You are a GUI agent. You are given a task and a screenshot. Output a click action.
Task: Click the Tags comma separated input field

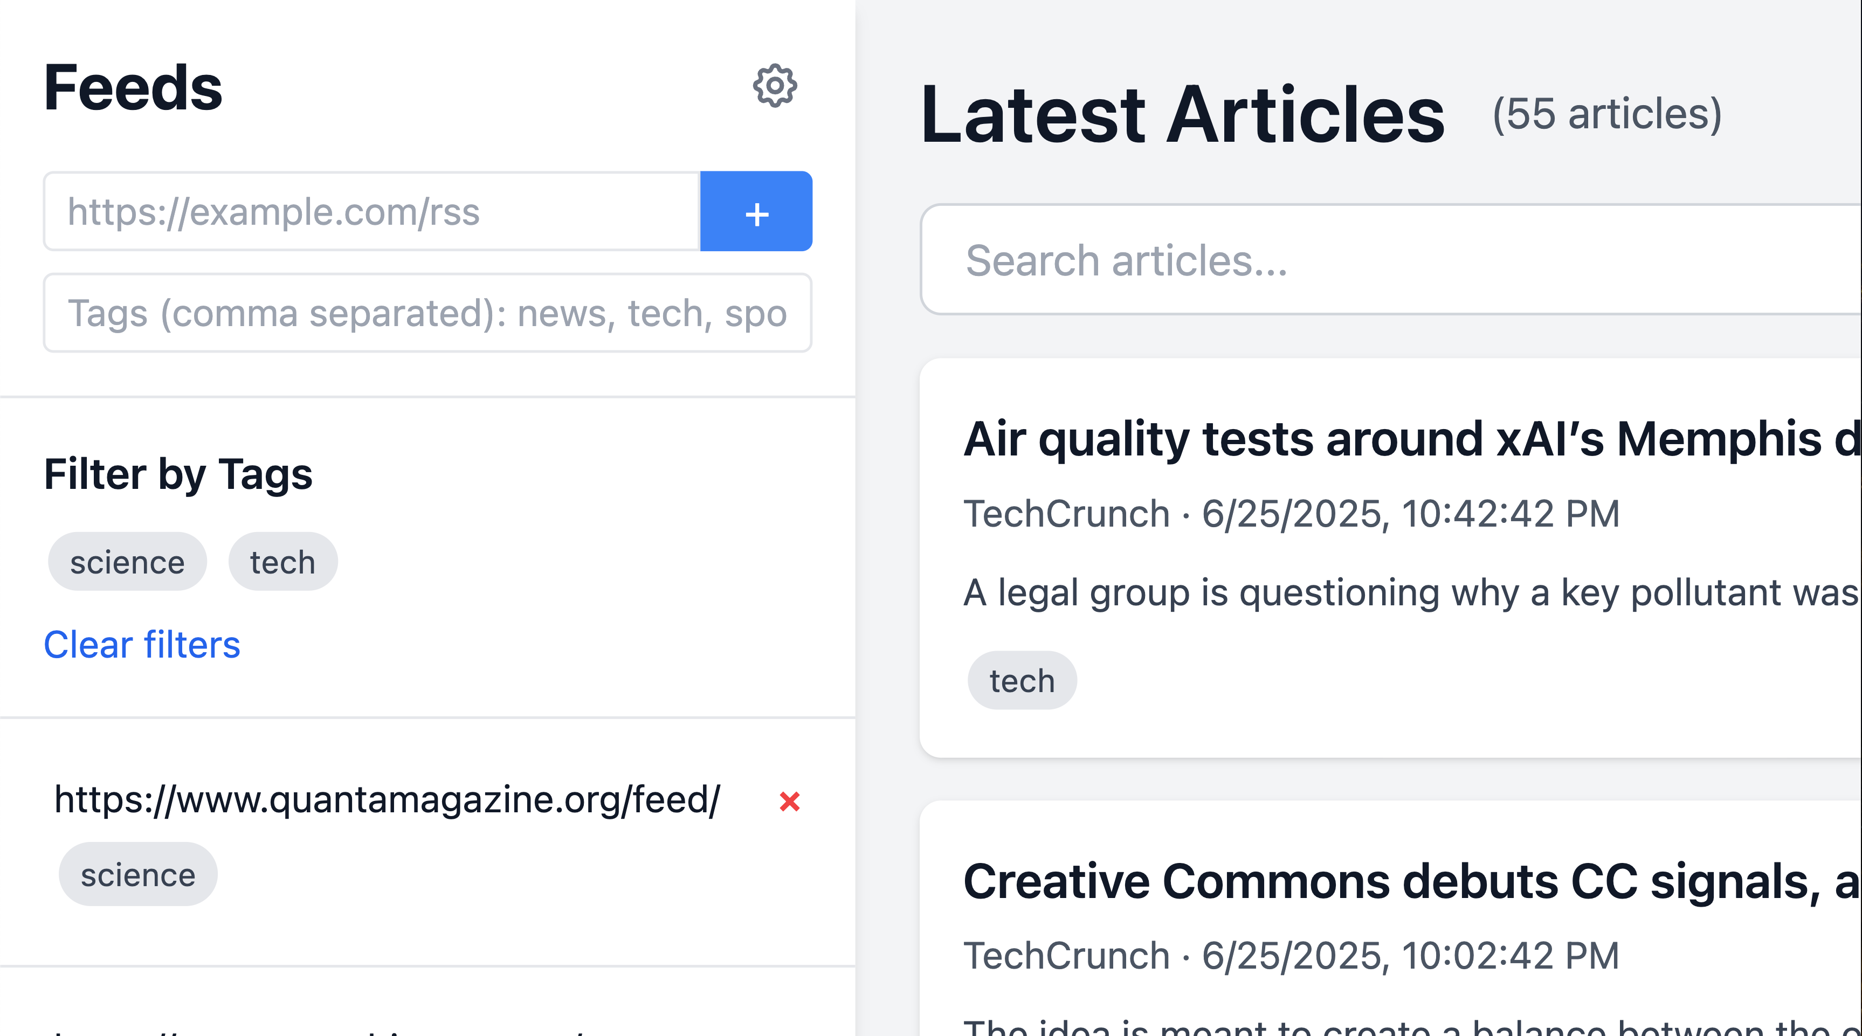tap(427, 313)
